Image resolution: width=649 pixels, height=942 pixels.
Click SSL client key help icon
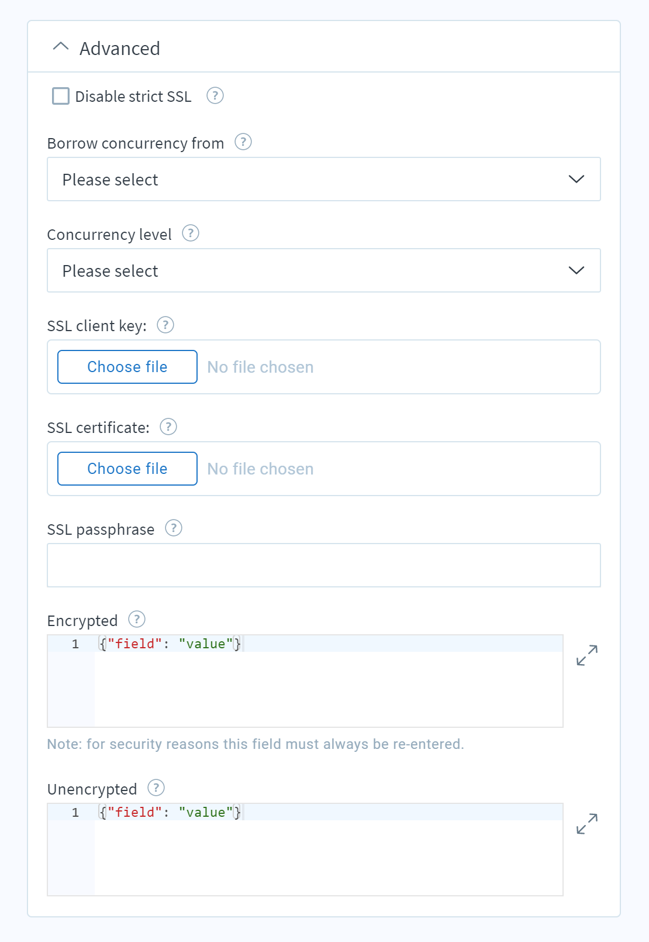[x=165, y=325]
